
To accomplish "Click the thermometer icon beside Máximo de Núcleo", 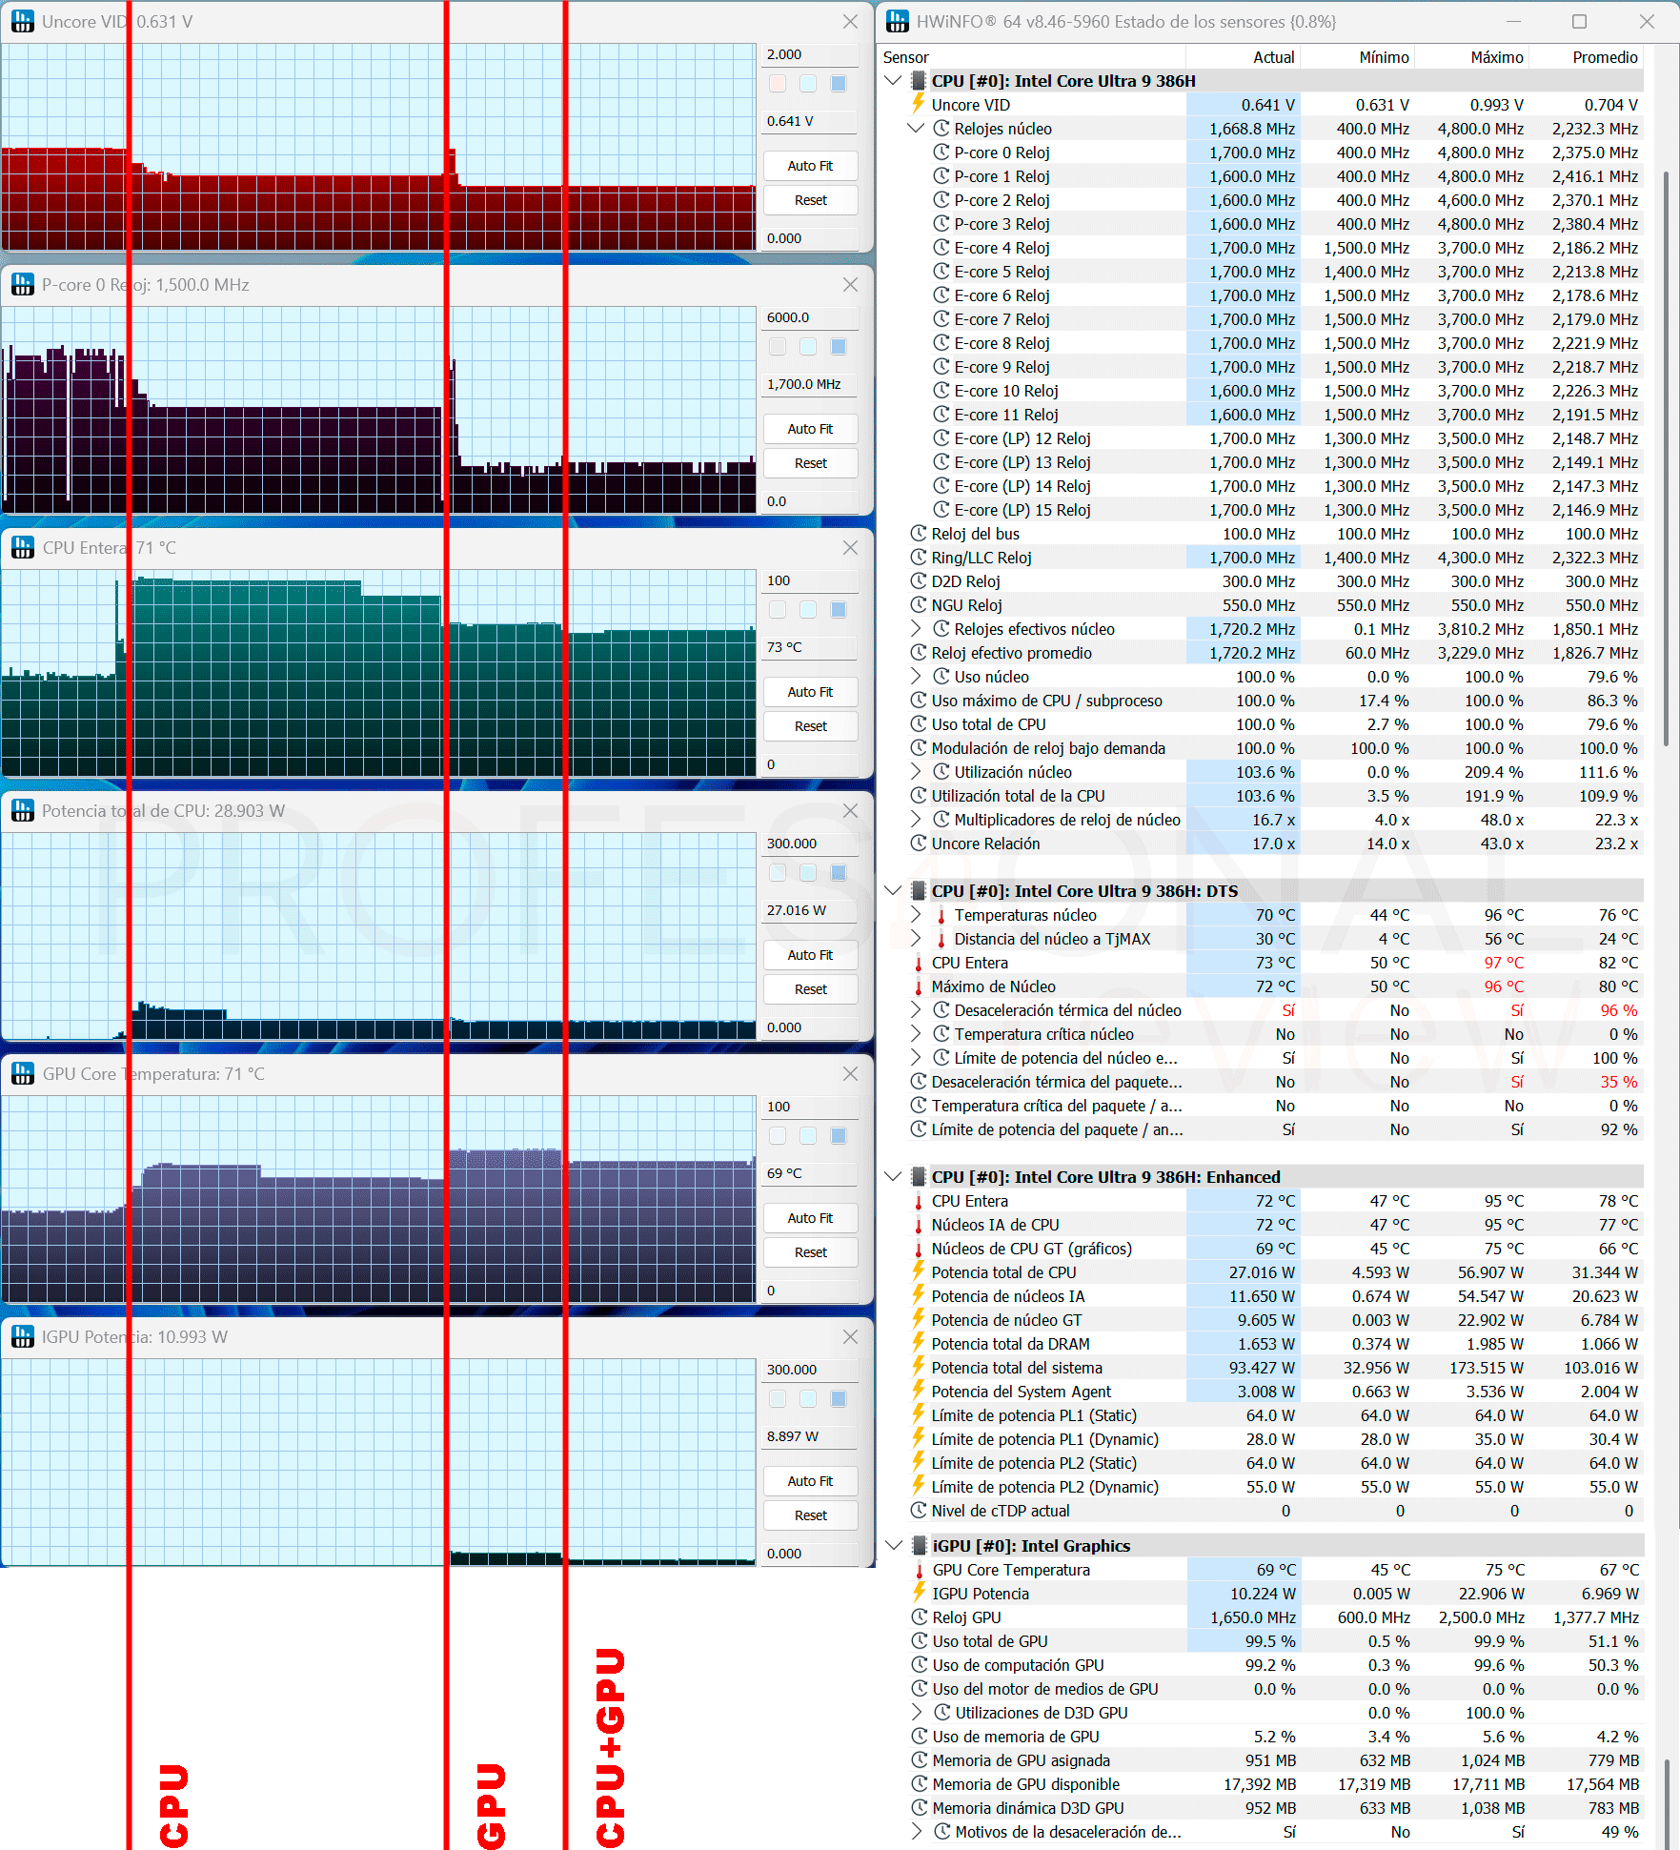I will 919,986.
